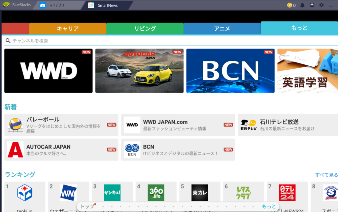
Task: Open the 石川テレビ放送 channel title
Action: click(279, 122)
